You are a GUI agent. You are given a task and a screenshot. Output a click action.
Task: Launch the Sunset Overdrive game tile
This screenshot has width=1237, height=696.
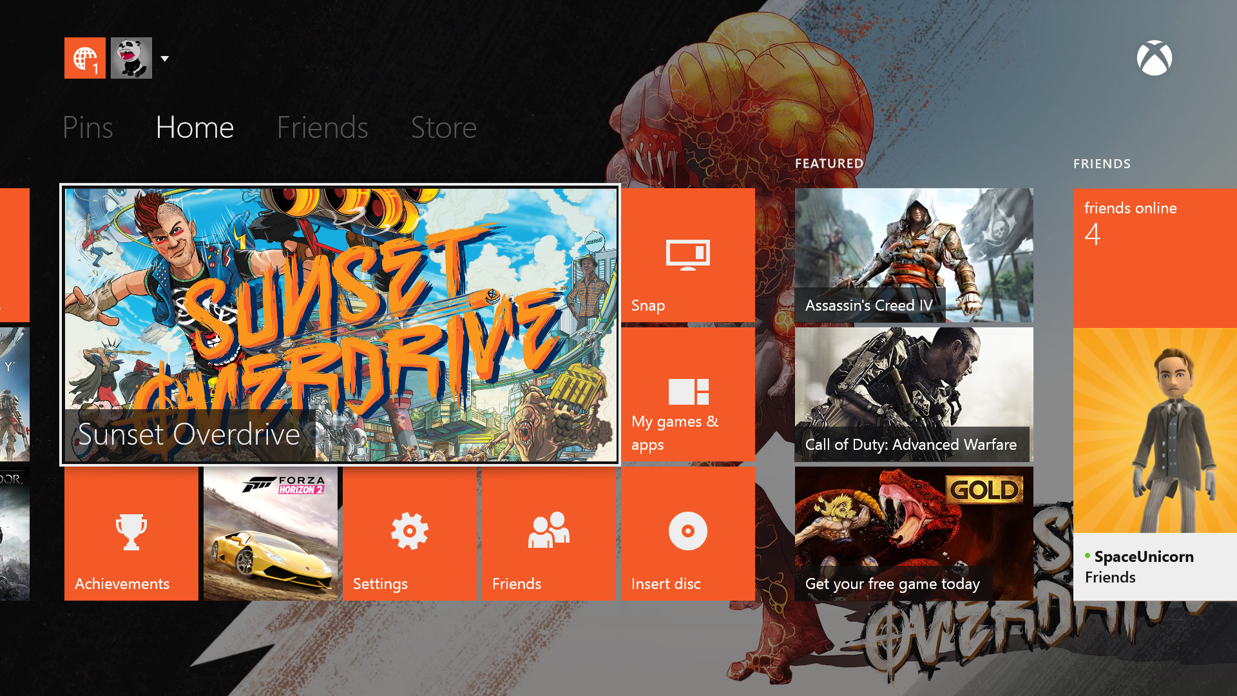[x=340, y=325]
